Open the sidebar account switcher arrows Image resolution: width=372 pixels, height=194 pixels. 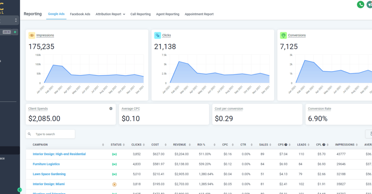pyautogui.click(x=16, y=20)
